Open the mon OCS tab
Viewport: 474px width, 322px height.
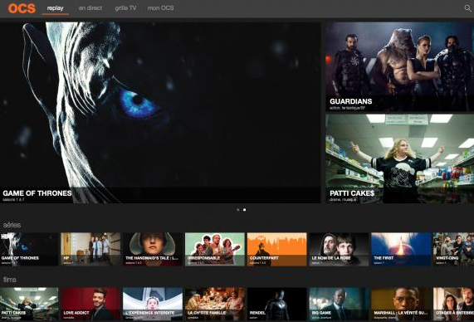pos(160,8)
